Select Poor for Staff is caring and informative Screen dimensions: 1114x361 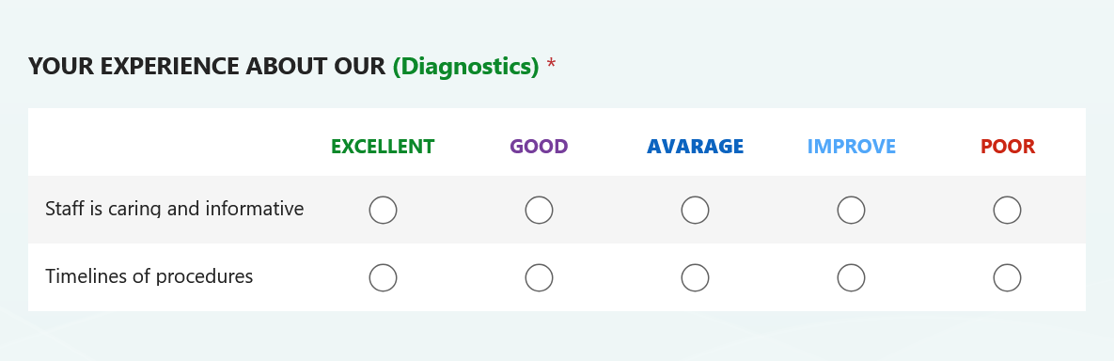1008,211
